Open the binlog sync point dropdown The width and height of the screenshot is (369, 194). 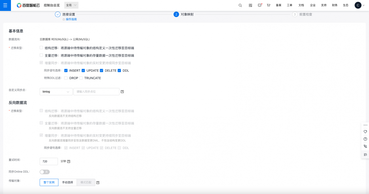pos(56,92)
